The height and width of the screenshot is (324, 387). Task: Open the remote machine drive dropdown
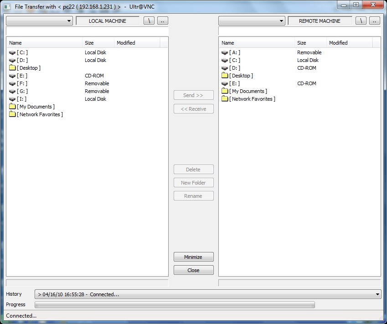coord(281,21)
